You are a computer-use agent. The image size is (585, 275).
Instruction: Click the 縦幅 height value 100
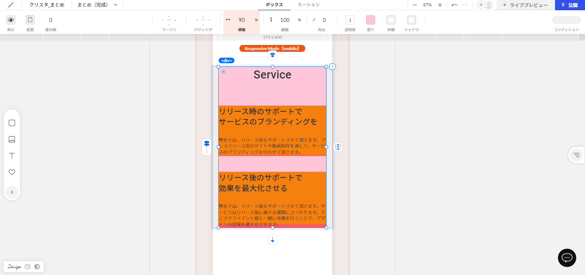tap(285, 20)
